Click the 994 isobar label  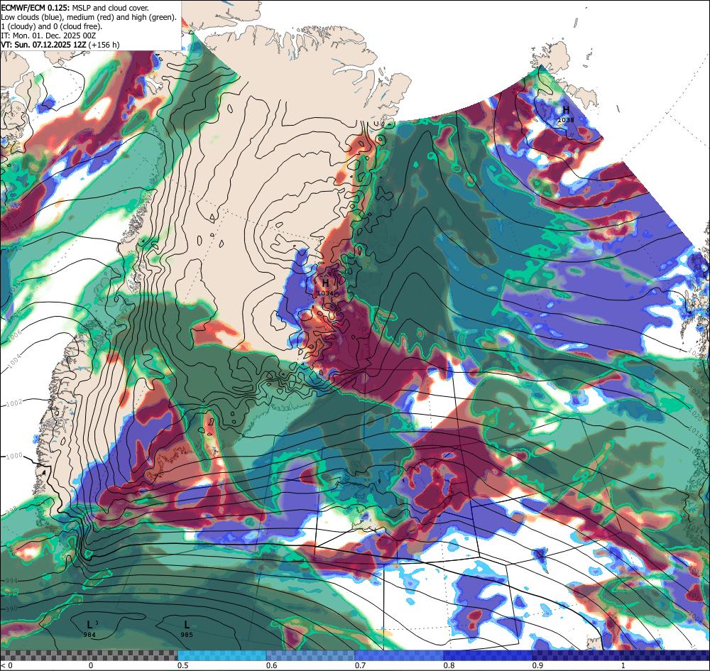tap(12, 580)
